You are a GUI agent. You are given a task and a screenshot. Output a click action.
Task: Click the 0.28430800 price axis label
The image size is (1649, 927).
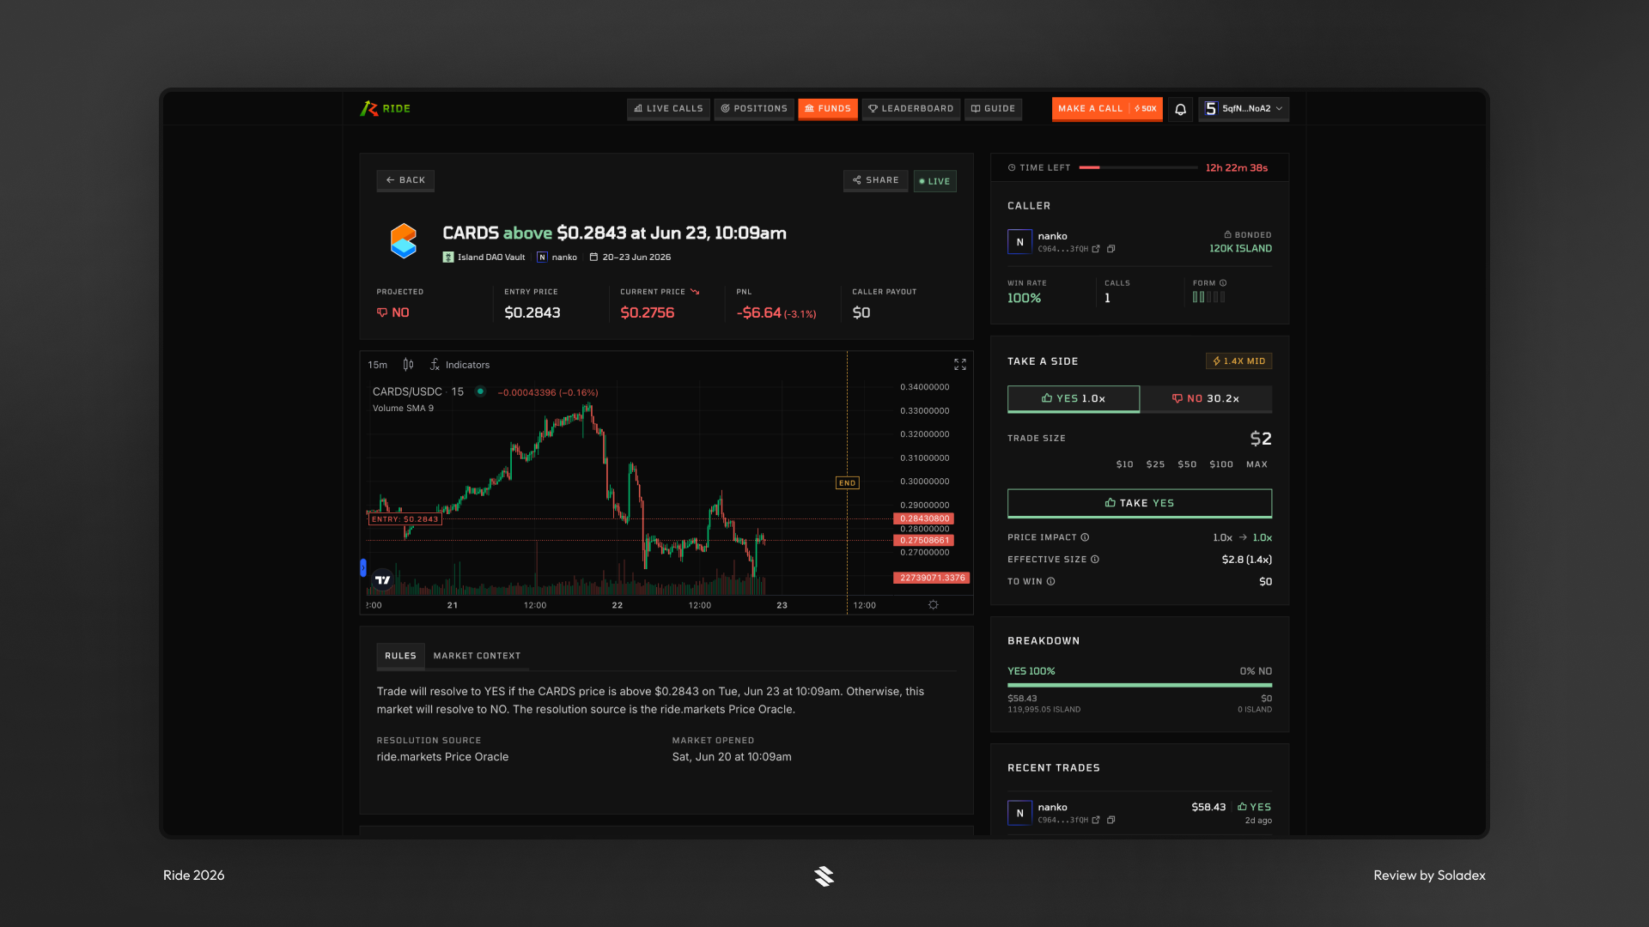[924, 518]
